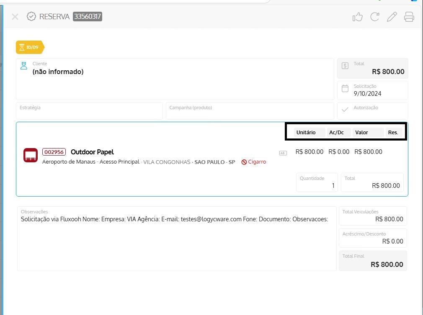Click the reservation status badge icon
The height and width of the screenshot is (315, 423).
click(31, 17)
